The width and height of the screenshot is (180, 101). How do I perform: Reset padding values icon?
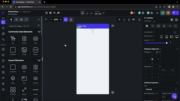(x=160, y=52)
